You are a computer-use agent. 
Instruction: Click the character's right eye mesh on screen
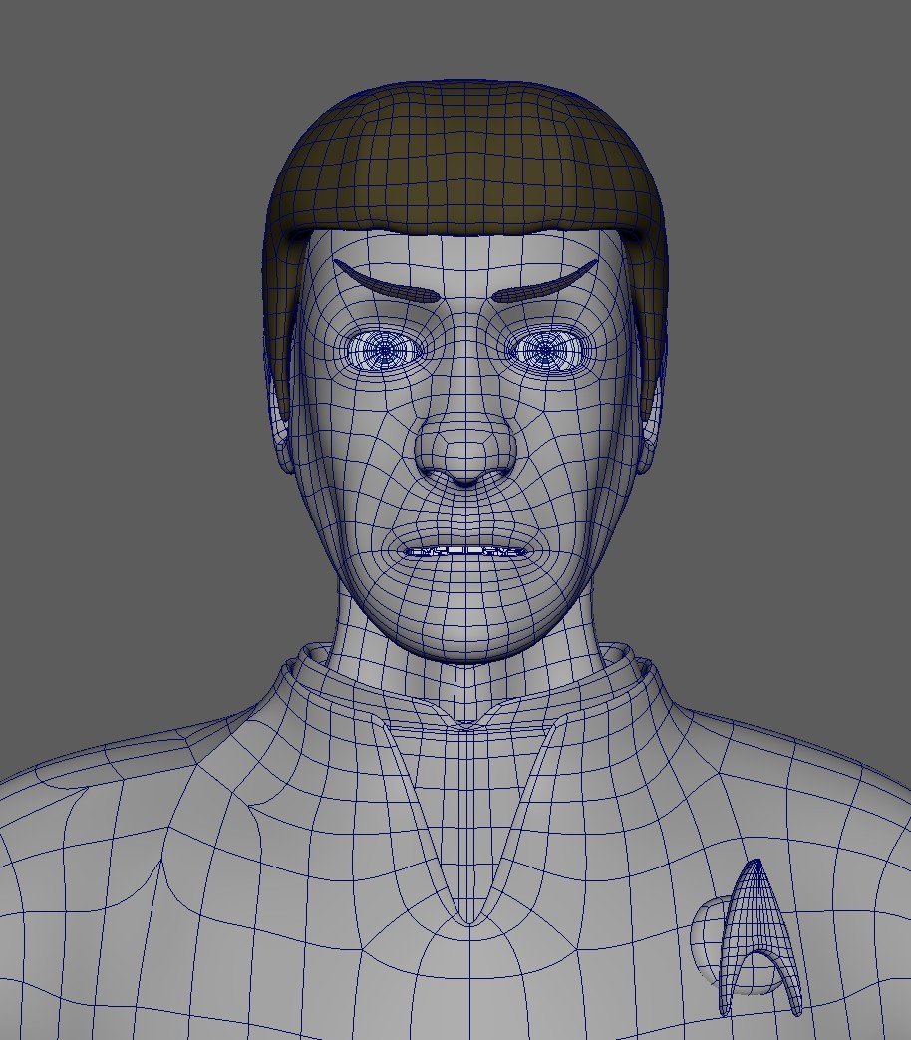click(x=547, y=350)
